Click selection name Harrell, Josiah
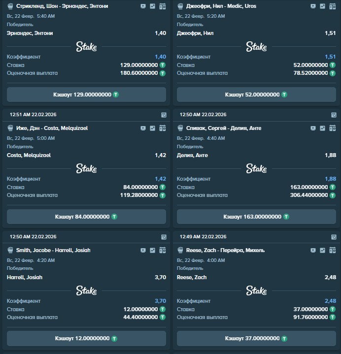 coord(25,277)
